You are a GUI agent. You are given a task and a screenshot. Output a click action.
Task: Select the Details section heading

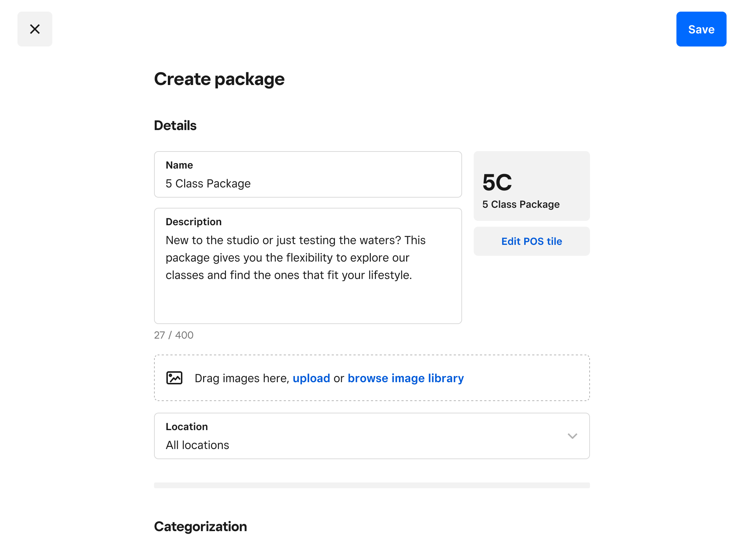tap(175, 126)
